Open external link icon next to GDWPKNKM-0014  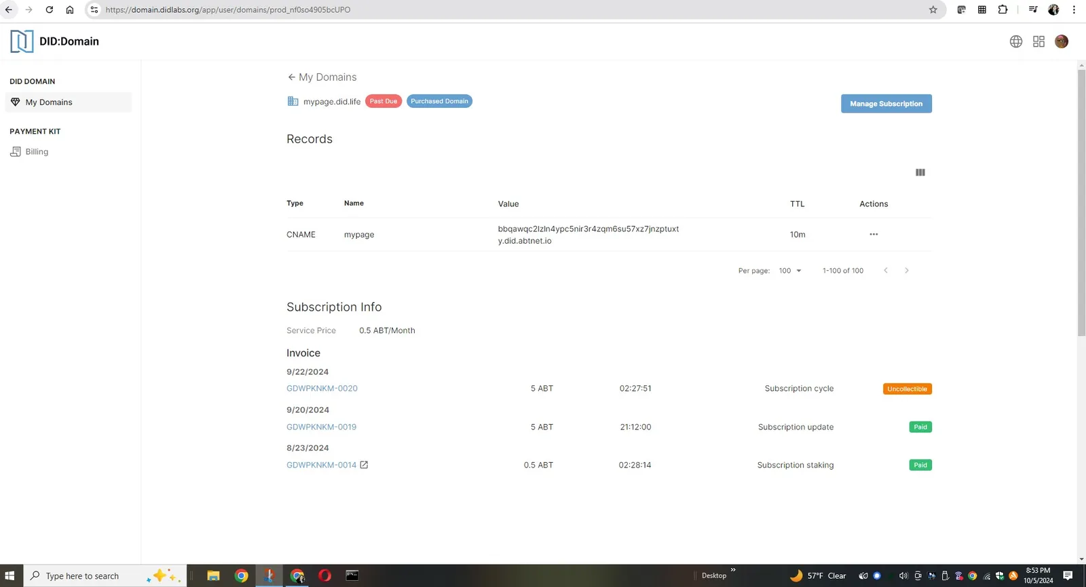[364, 465]
